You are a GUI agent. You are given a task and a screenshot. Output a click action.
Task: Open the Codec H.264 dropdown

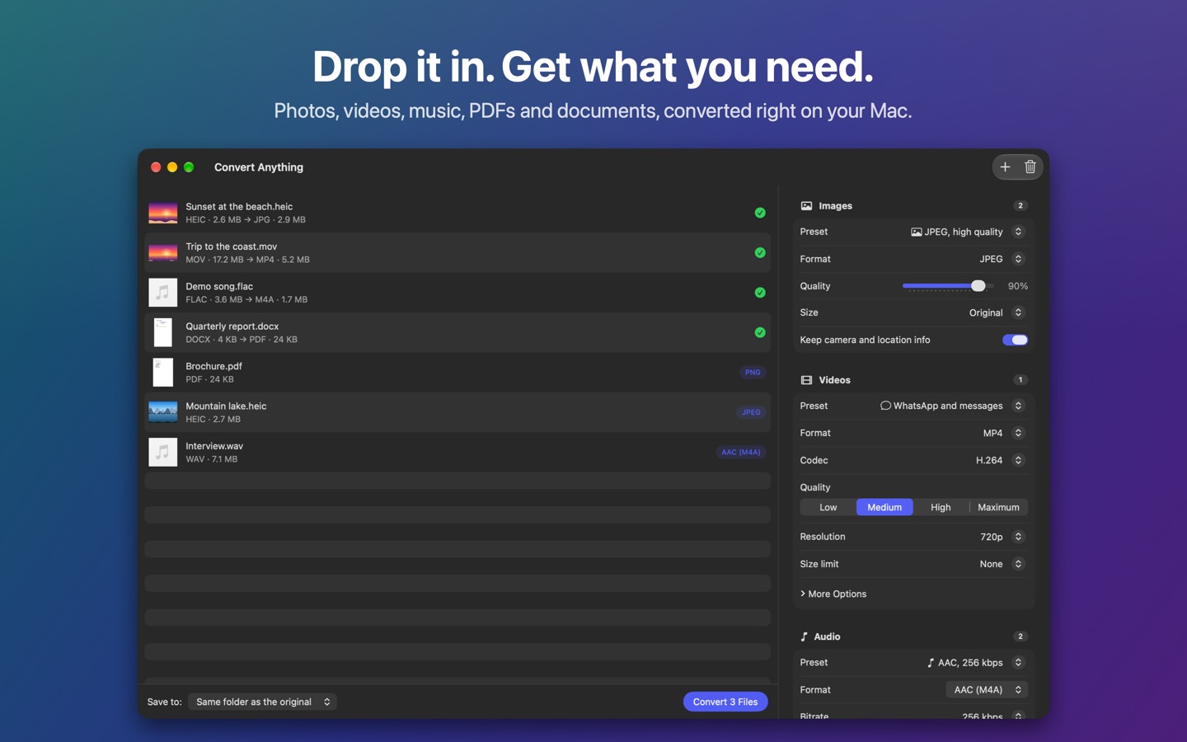(x=1000, y=460)
